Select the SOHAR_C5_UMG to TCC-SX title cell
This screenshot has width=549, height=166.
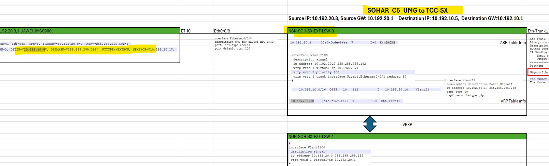point(407,10)
